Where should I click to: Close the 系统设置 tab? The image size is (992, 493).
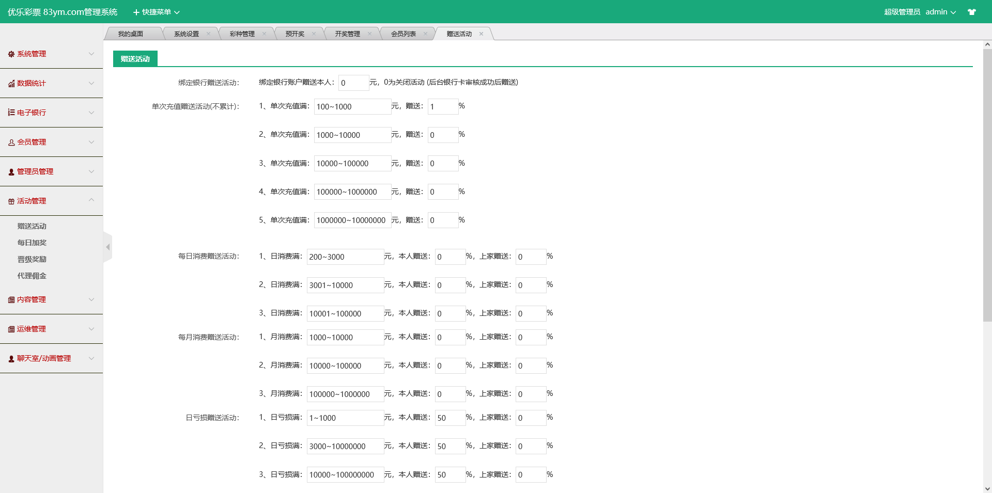click(x=208, y=34)
